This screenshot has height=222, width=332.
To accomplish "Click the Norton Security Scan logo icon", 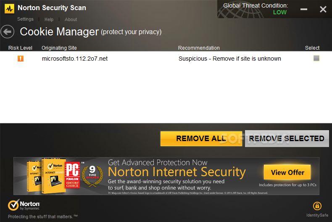I will click(9, 9).
